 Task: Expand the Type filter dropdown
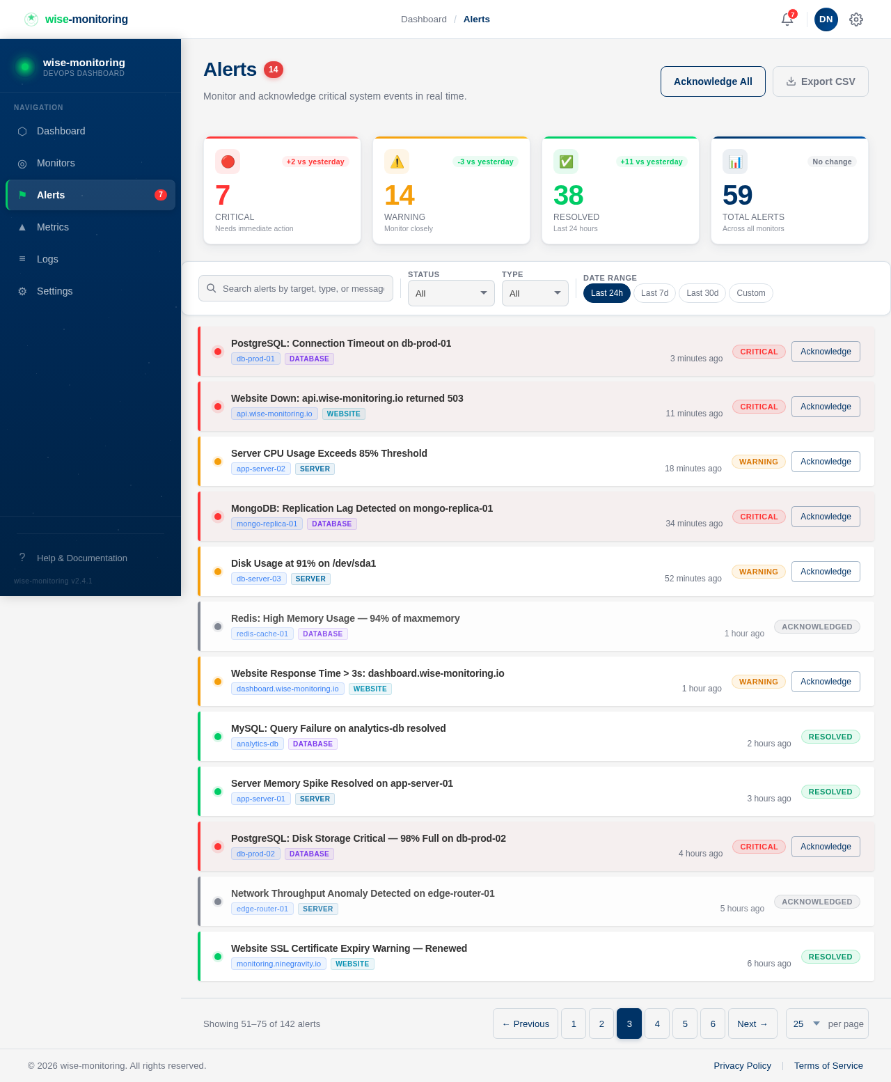click(x=535, y=293)
